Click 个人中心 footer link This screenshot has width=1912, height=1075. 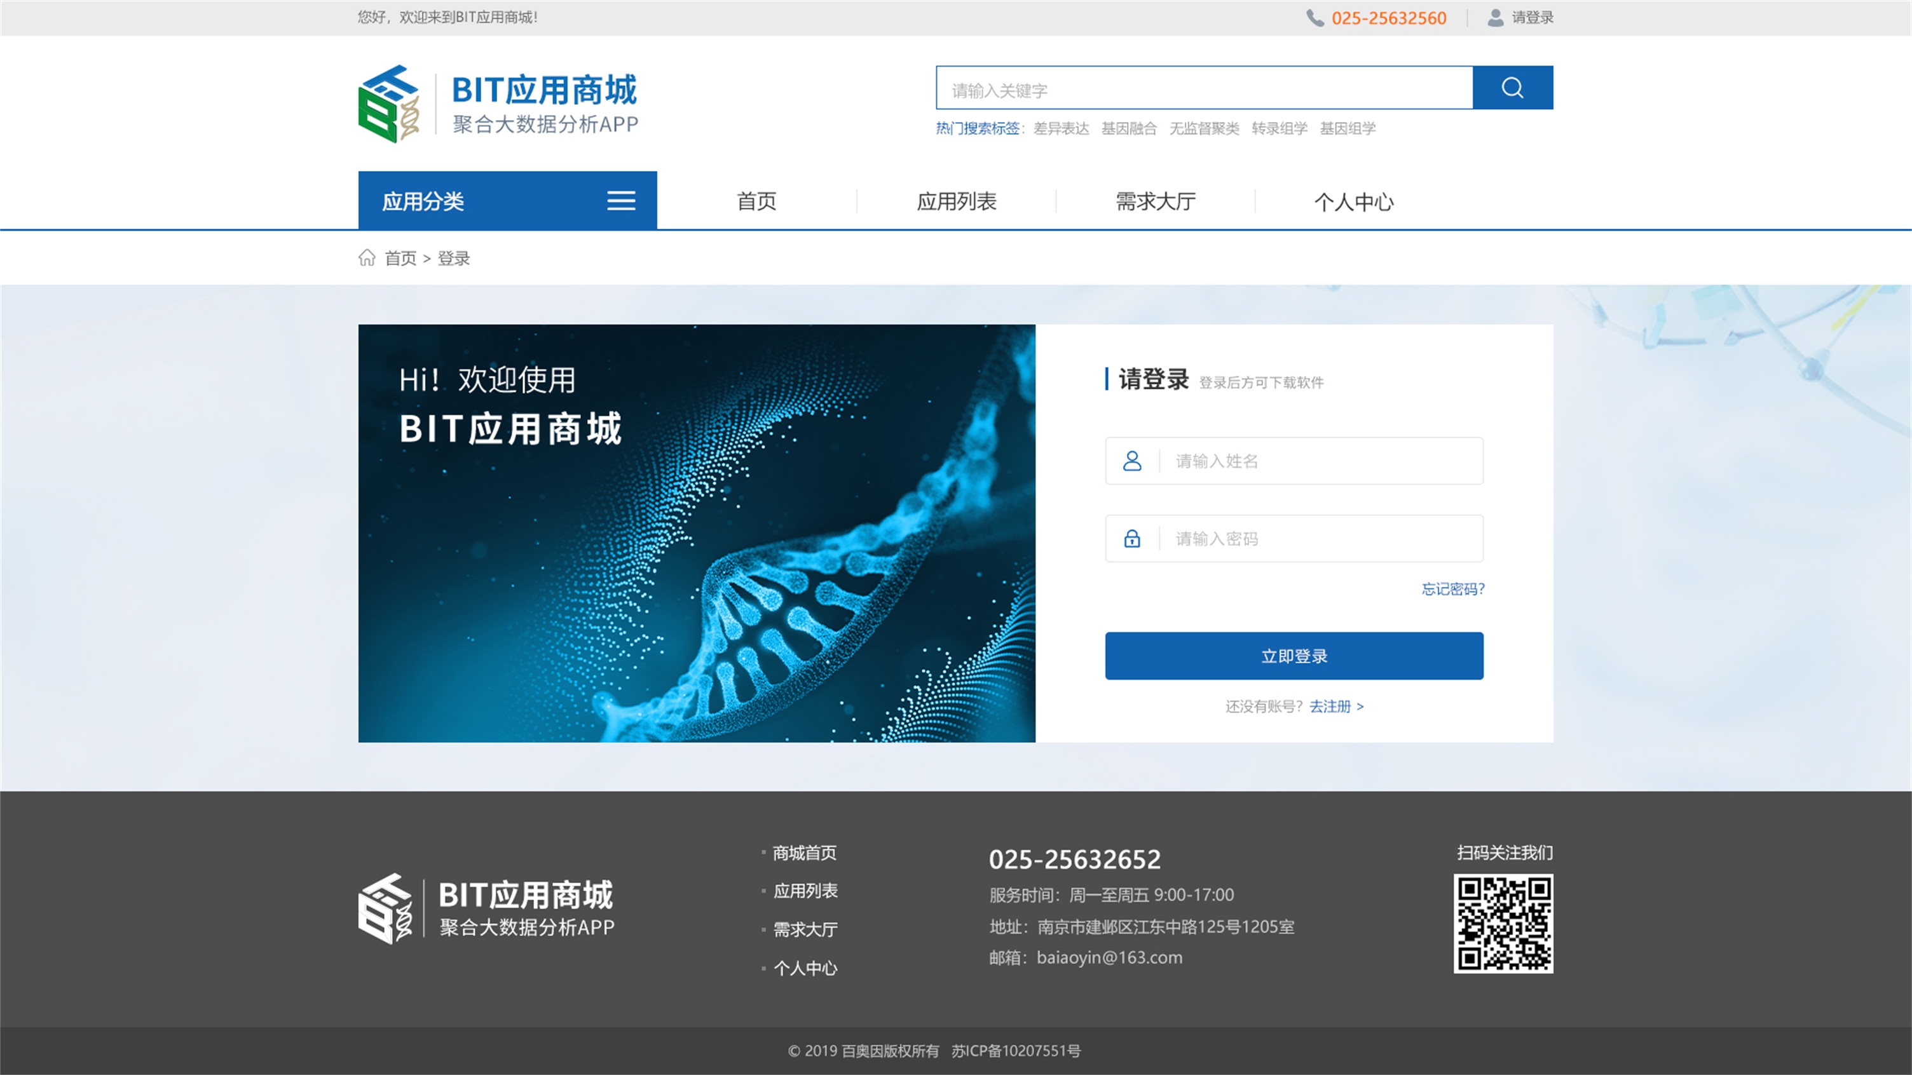tap(805, 968)
